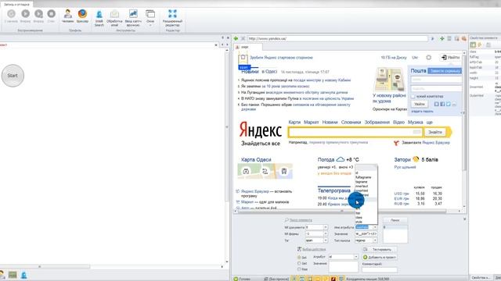The width and height of the screenshot is (501, 281).
Task: Open the Відео link above search bar
Action: pyautogui.click(x=398, y=123)
